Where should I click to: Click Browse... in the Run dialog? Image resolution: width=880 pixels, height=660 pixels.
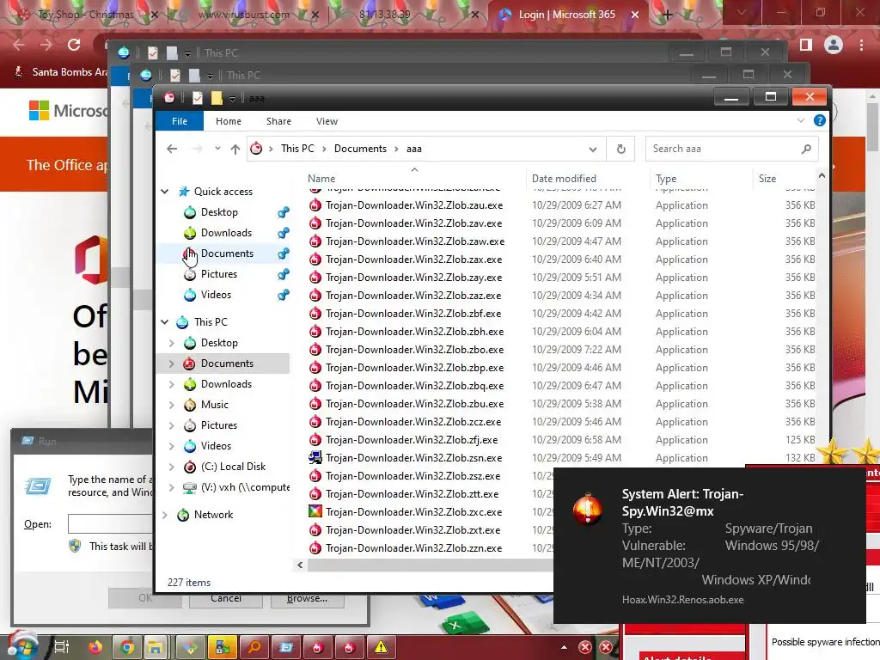(307, 598)
